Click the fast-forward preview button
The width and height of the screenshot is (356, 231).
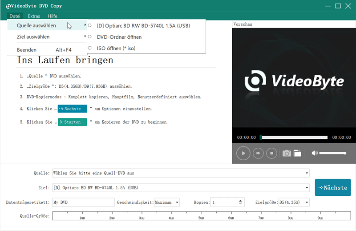point(258,153)
